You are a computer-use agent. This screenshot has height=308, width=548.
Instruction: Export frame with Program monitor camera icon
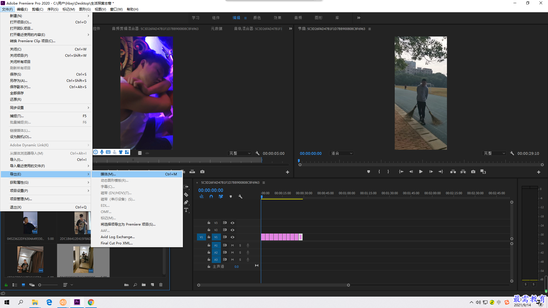473,172
